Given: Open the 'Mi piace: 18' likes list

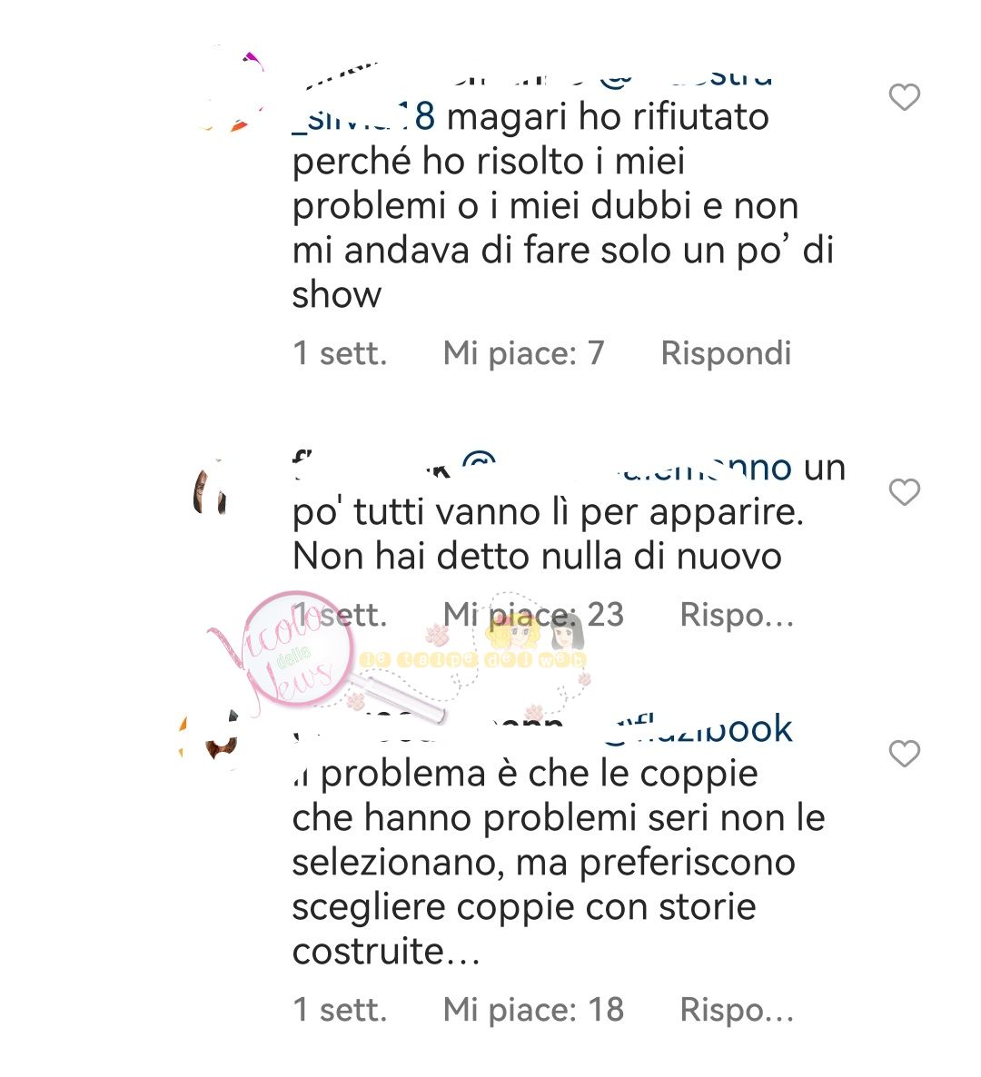Looking at the screenshot, I should [x=533, y=1010].
